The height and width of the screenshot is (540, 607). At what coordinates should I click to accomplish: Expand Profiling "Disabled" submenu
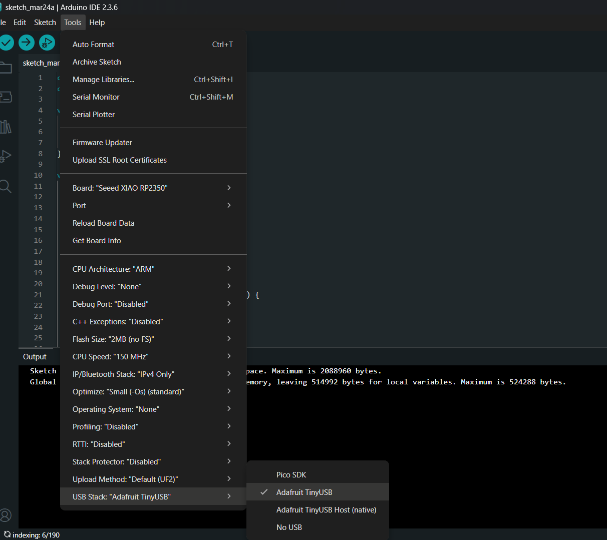pos(153,426)
